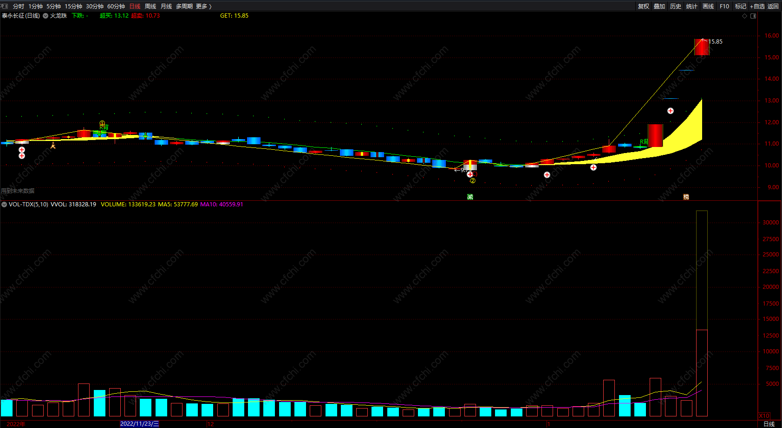Screen dimensions: 782x428
Task: Click the diamond icon at chart top-right
Action: click(745, 16)
